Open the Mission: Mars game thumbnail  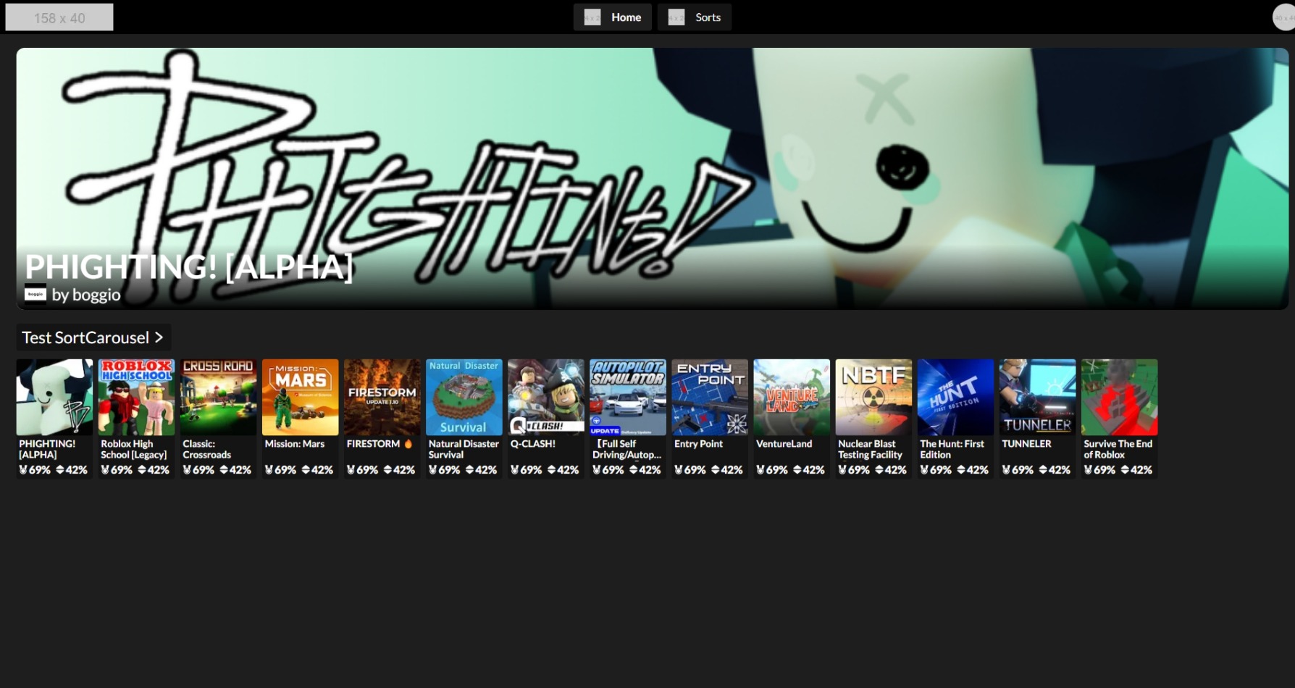[x=300, y=397]
